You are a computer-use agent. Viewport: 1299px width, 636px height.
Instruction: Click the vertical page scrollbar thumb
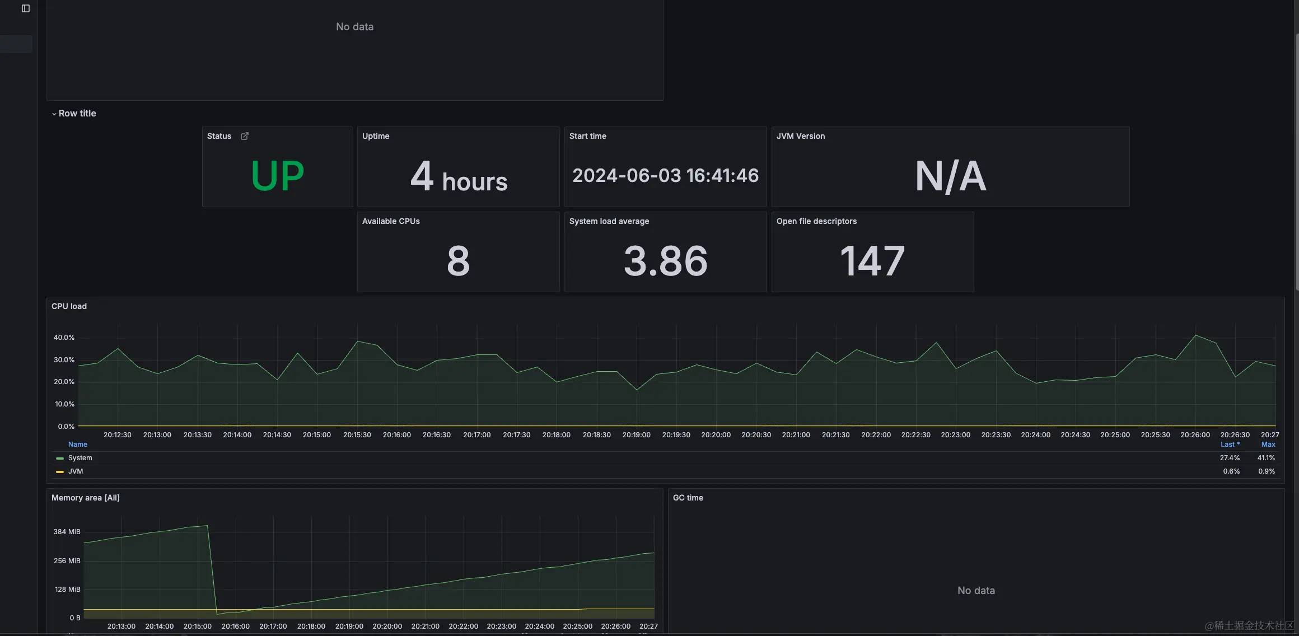pos(1296,162)
